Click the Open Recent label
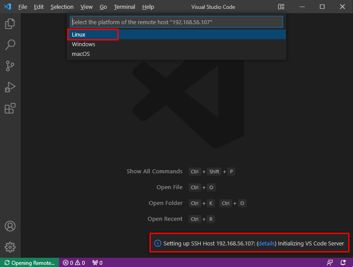Viewport: 353px width, 267px height. pyautogui.click(x=165, y=219)
